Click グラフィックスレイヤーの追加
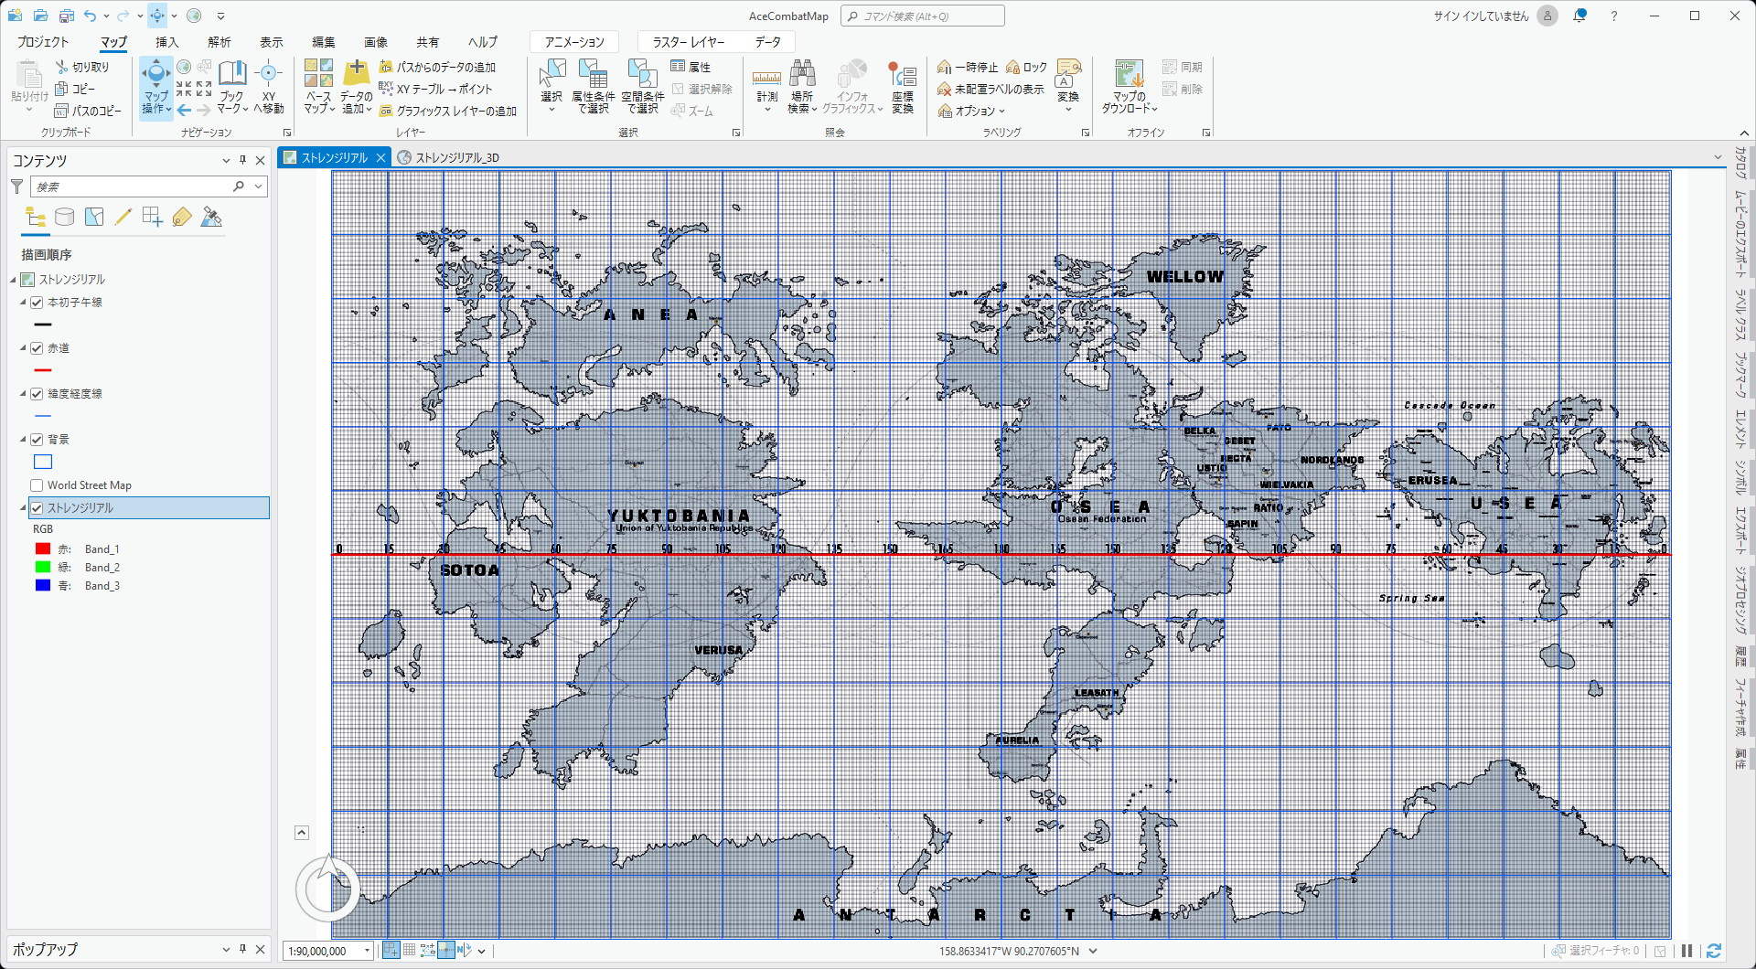Image resolution: width=1756 pixels, height=969 pixels. (448, 111)
